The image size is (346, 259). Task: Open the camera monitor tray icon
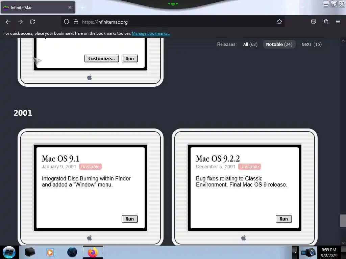308,253
